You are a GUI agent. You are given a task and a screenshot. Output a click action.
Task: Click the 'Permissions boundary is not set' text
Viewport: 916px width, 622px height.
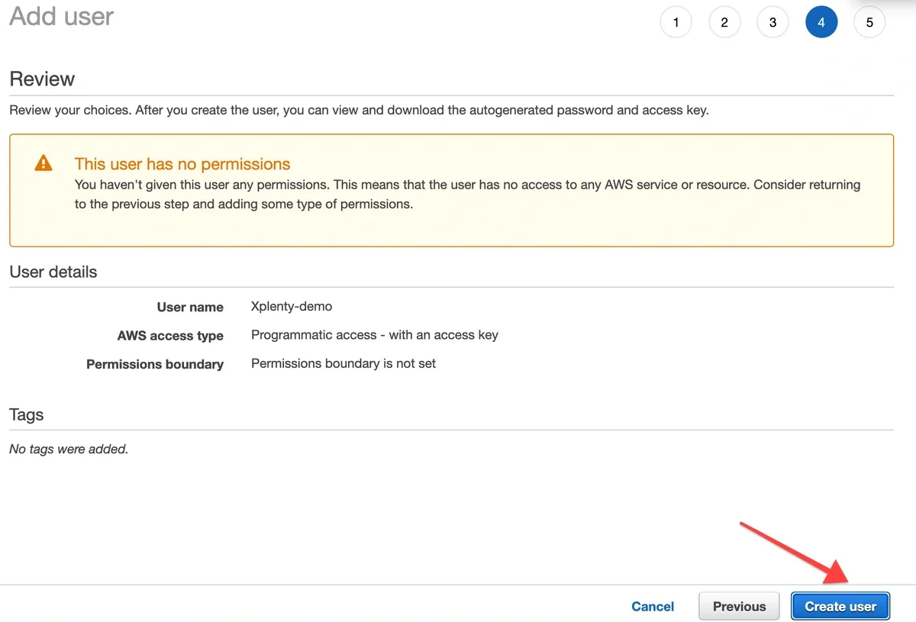pyautogui.click(x=343, y=363)
